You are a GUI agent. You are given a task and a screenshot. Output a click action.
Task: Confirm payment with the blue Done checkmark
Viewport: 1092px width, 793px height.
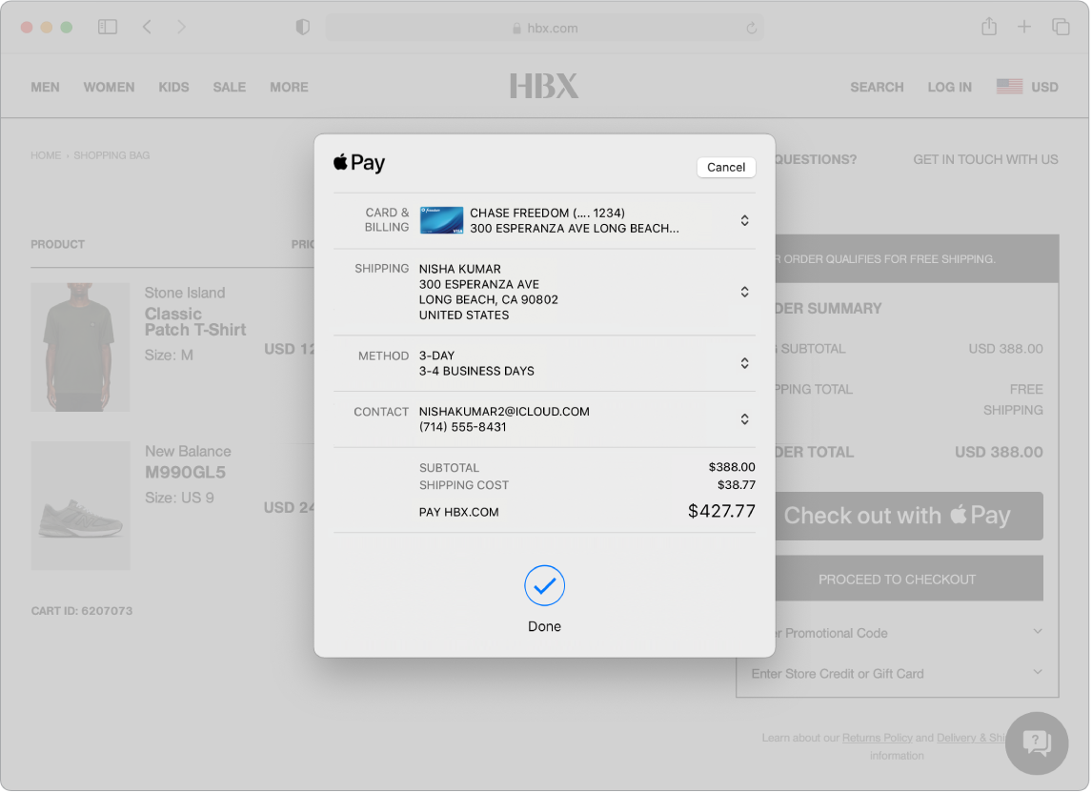click(544, 586)
